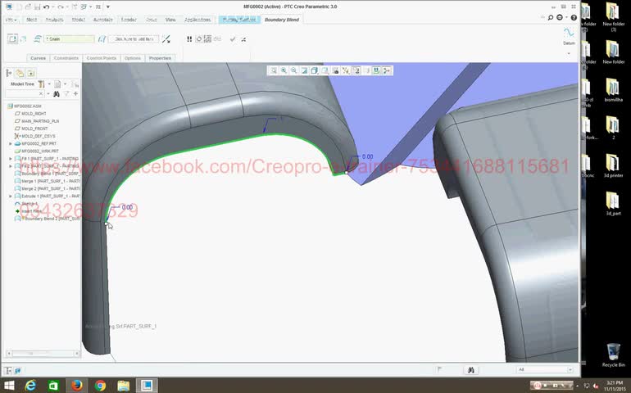This screenshot has width=631, height=393.
Task: Open the Options tab
Action: tap(133, 58)
